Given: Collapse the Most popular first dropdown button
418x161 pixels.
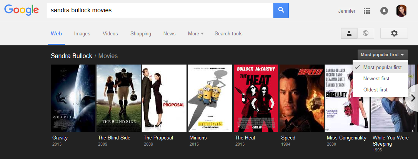Looking at the screenshot, I should point(382,55).
